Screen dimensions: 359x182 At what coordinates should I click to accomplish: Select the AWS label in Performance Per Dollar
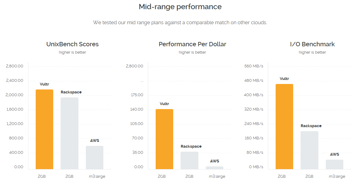[214, 161]
